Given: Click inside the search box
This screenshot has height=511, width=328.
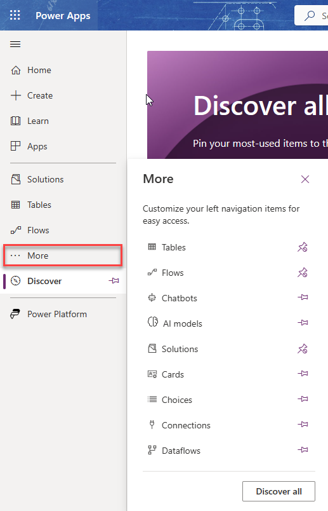Looking at the screenshot, I should tap(311, 15).
